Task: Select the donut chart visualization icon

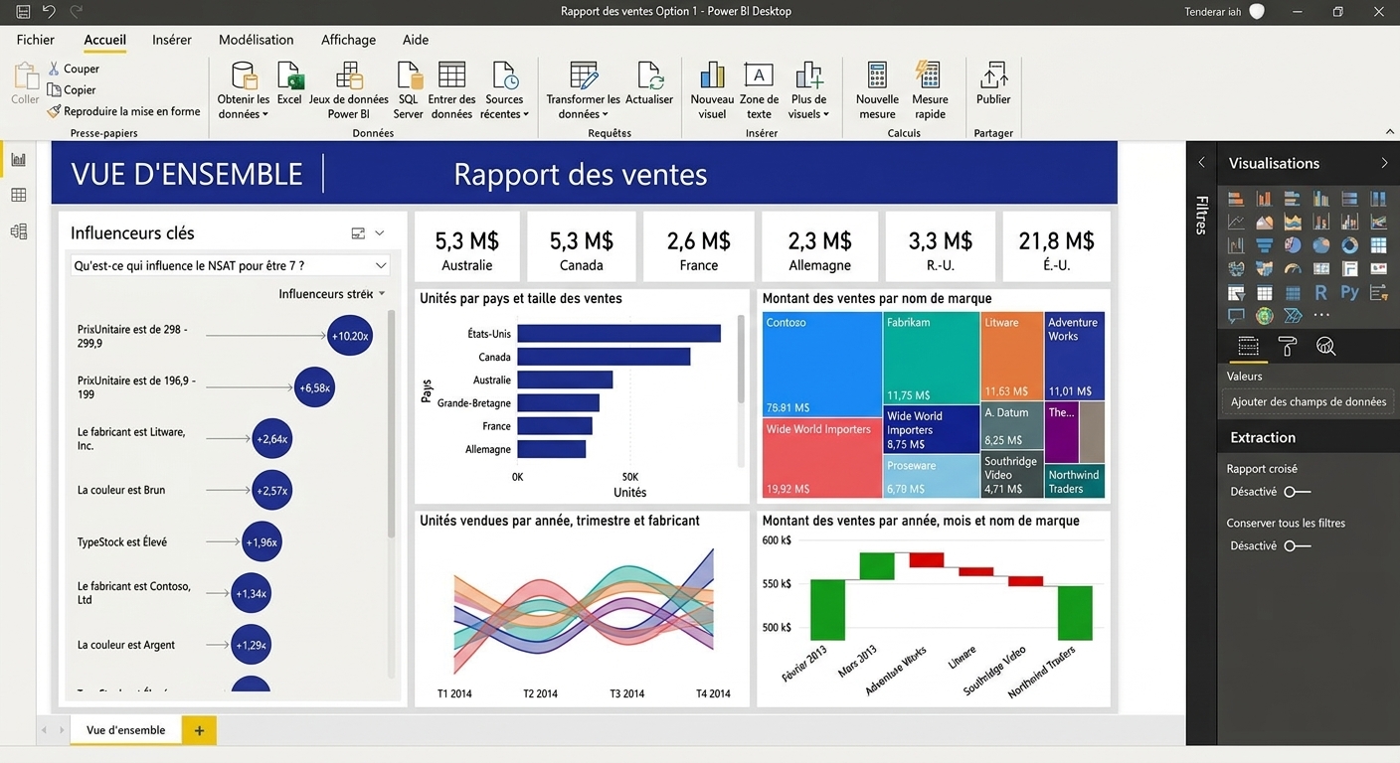Action: coord(1349,244)
